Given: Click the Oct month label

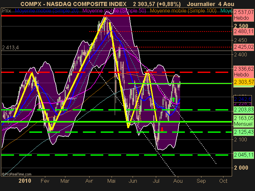Looking at the screenshot, I should (x=223, y=181).
